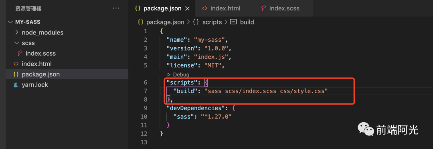Click the string symbol icon before build breadcrumb
433x149 pixels.
coord(233,22)
